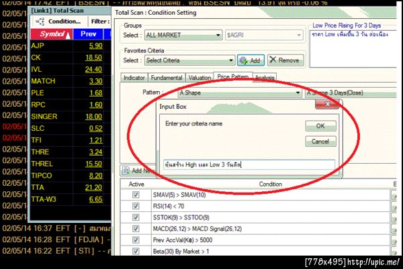Select the THREL symbol
Image resolution: width=403 pixels, height=269 pixels.
coord(42,164)
